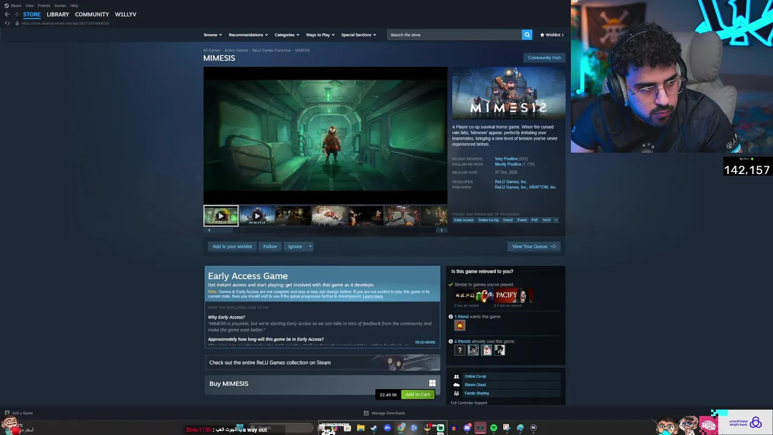The image size is (773, 435).
Task: Go back with the Steam back arrow
Action: tap(7, 14)
